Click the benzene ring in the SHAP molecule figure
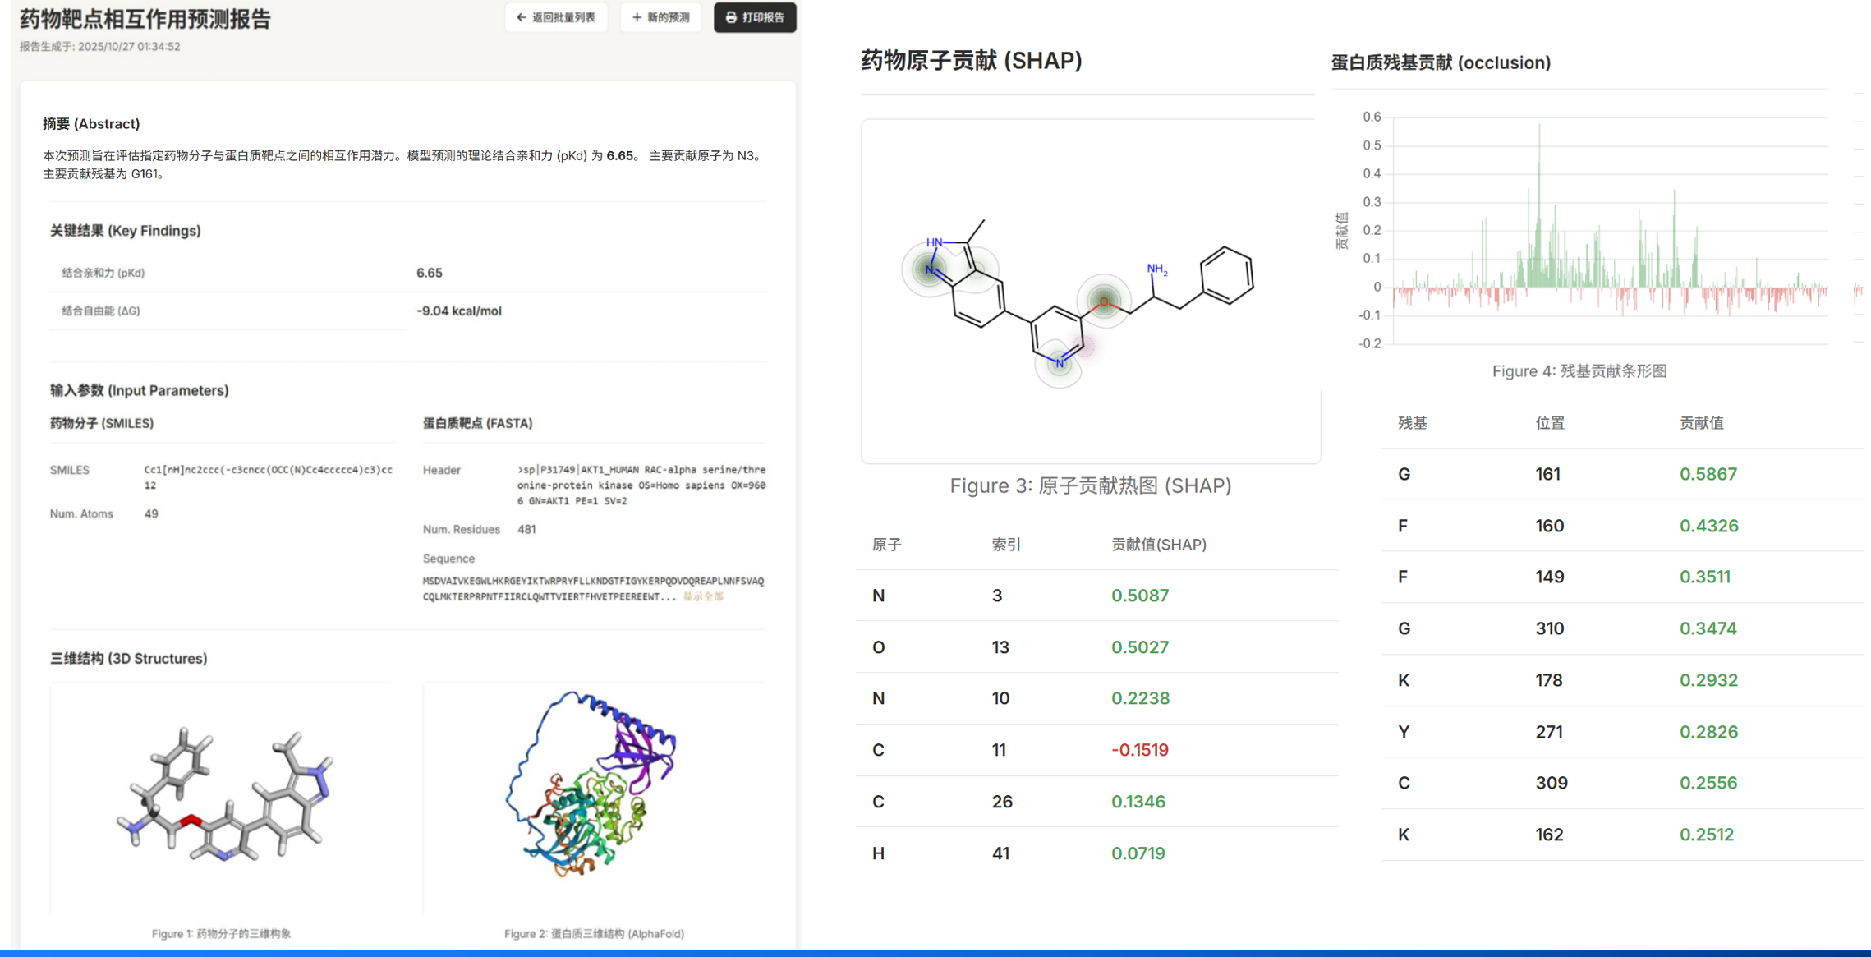Viewport: 1871px width, 957px height. [x=1226, y=276]
